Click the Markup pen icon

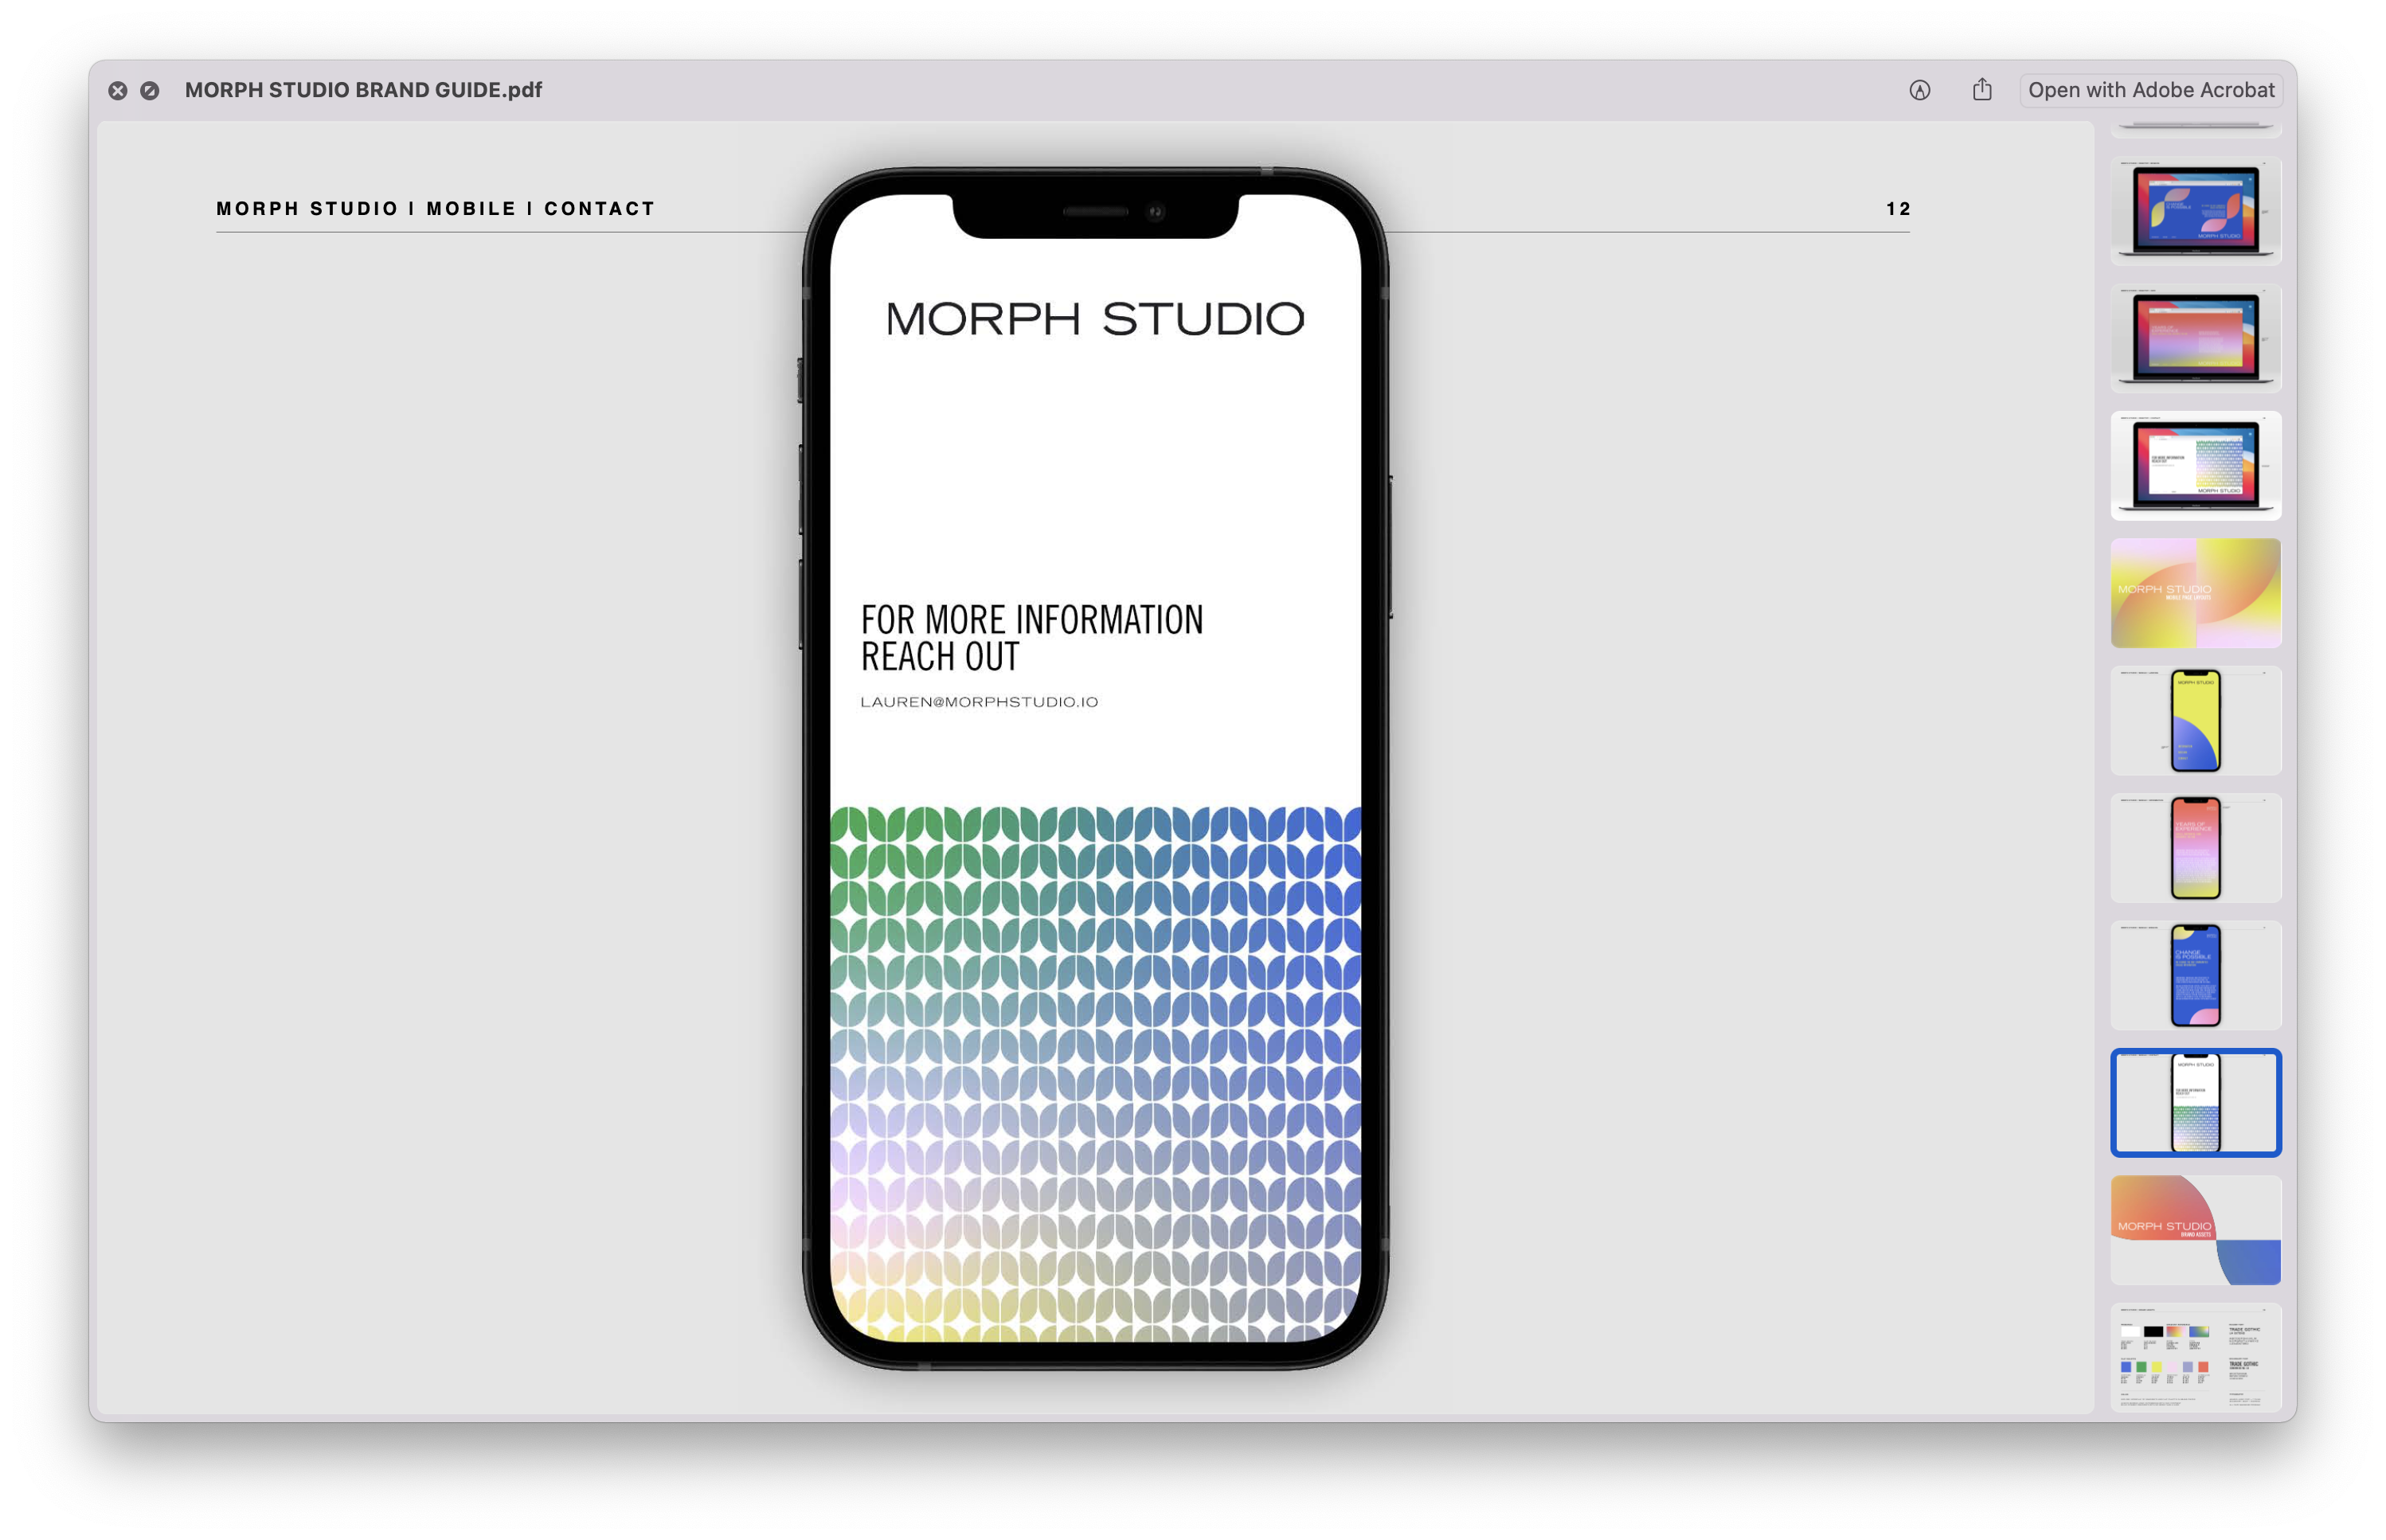click(1919, 90)
